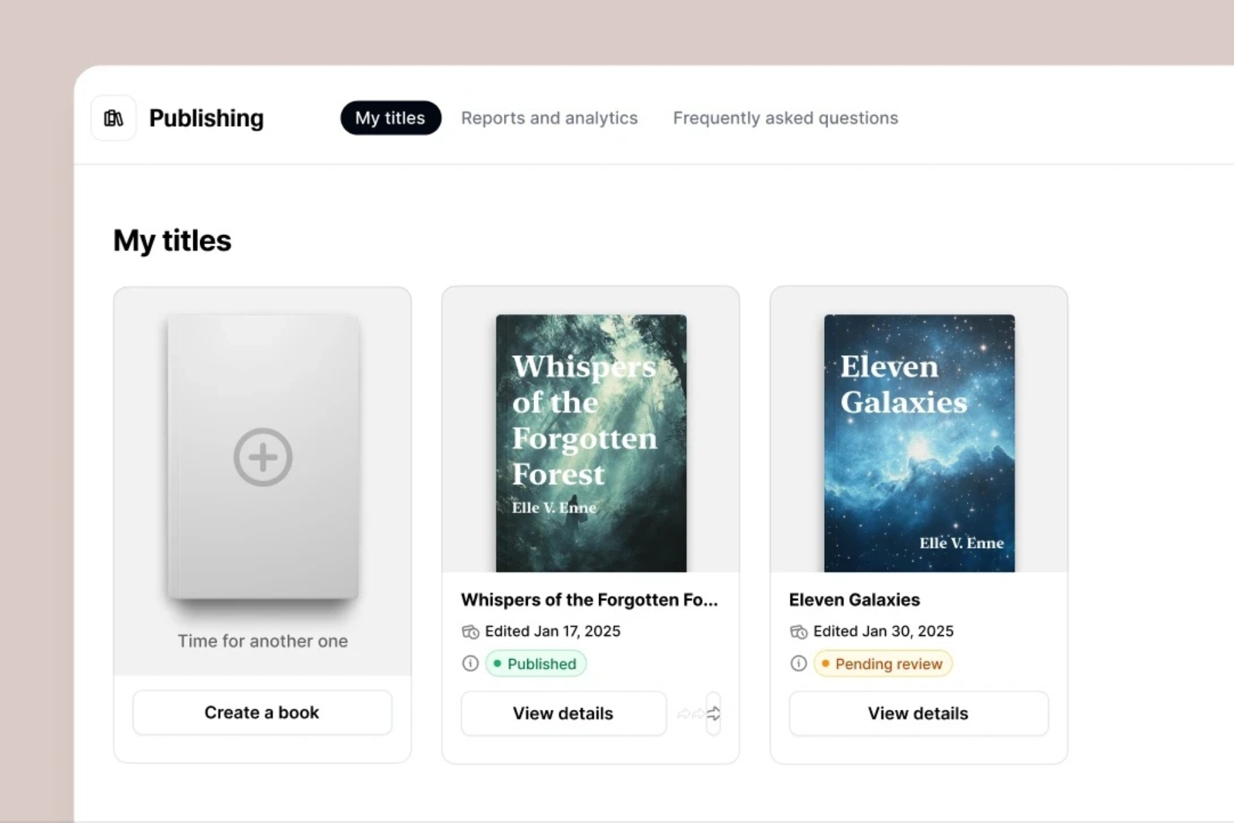Click the truncated Whispers of the Forgotten title
This screenshot has width=1234, height=823.
coord(589,599)
